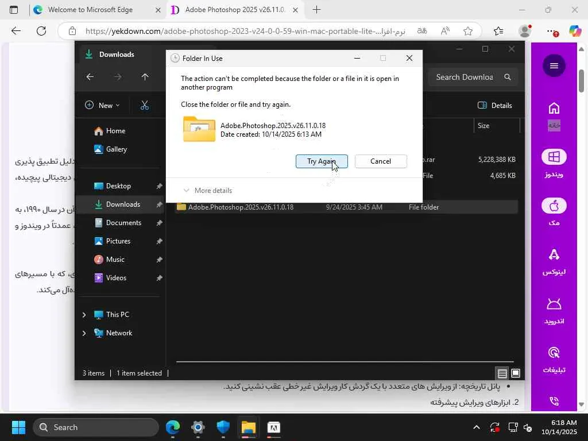The height and width of the screenshot is (441, 588).
Task: Click the pin icon beside Videos
Action: (160, 278)
